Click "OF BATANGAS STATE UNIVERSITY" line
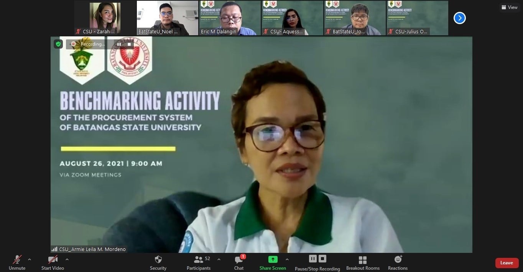The width and height of the screenshot is (523, 272). pos(130,127)
